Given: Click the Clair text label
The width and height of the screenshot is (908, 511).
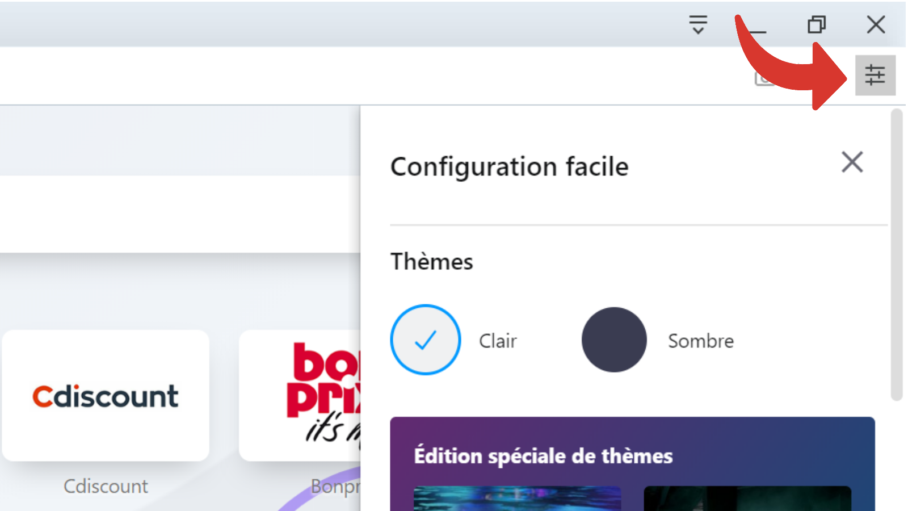Looking at the screenshot, I should 498,341.
